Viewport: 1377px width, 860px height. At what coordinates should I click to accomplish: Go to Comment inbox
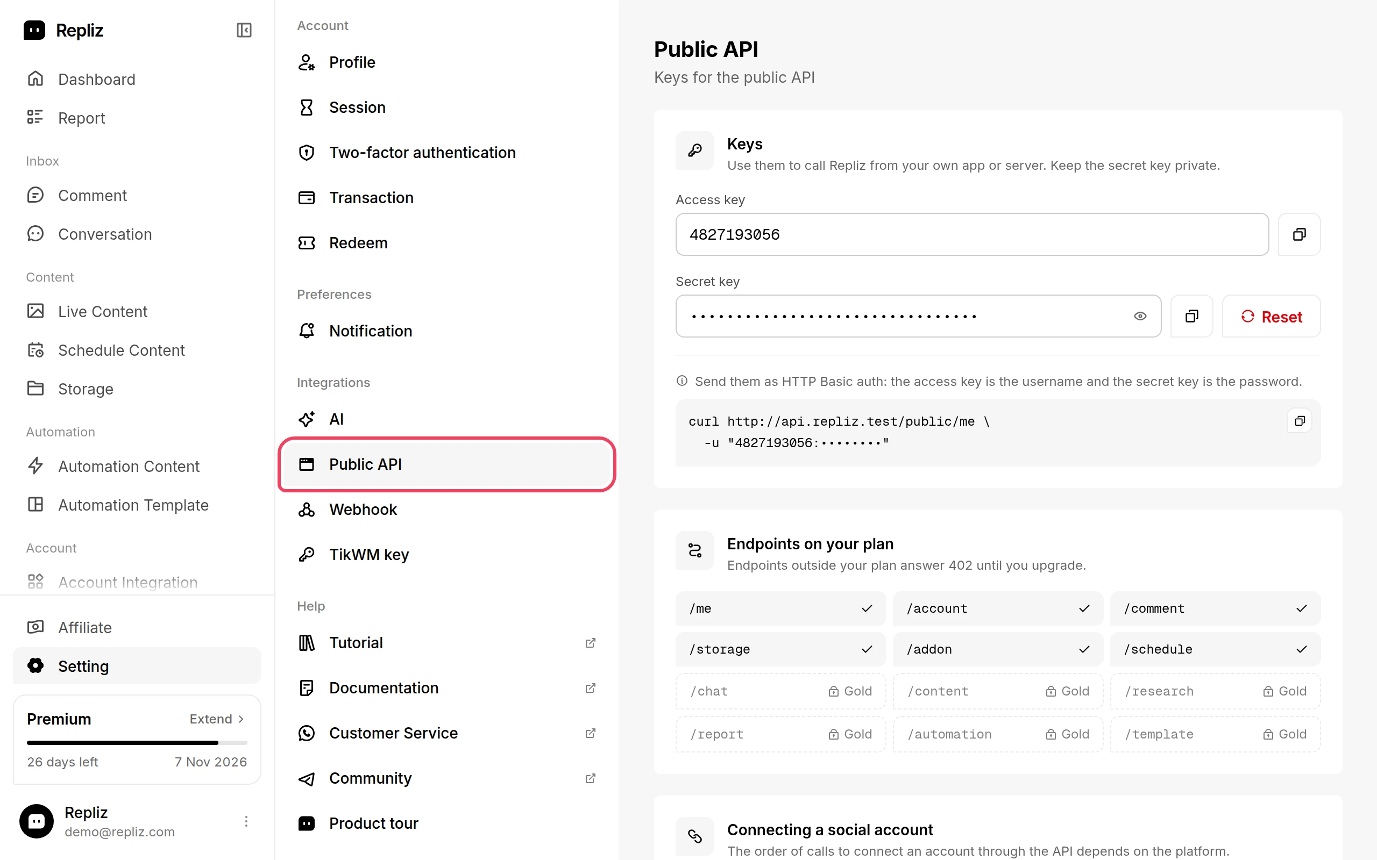pyautogui.click(x=137, y=195)
